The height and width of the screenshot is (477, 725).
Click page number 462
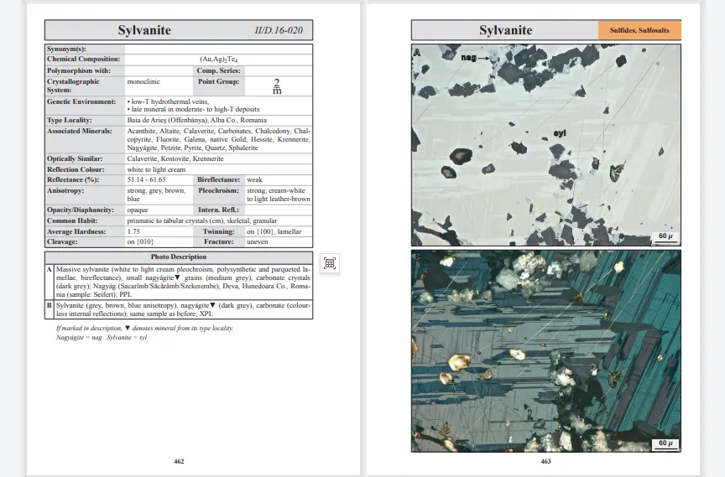pos(179,461)
